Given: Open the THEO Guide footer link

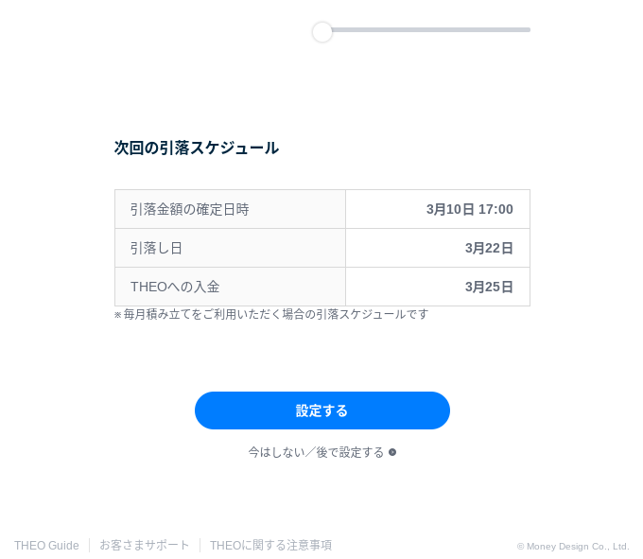Looking at the screenshot, I should click(46, 546).
